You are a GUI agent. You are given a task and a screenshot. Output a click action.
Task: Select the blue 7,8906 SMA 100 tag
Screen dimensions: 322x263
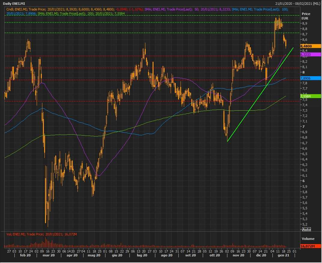[311, 78]
